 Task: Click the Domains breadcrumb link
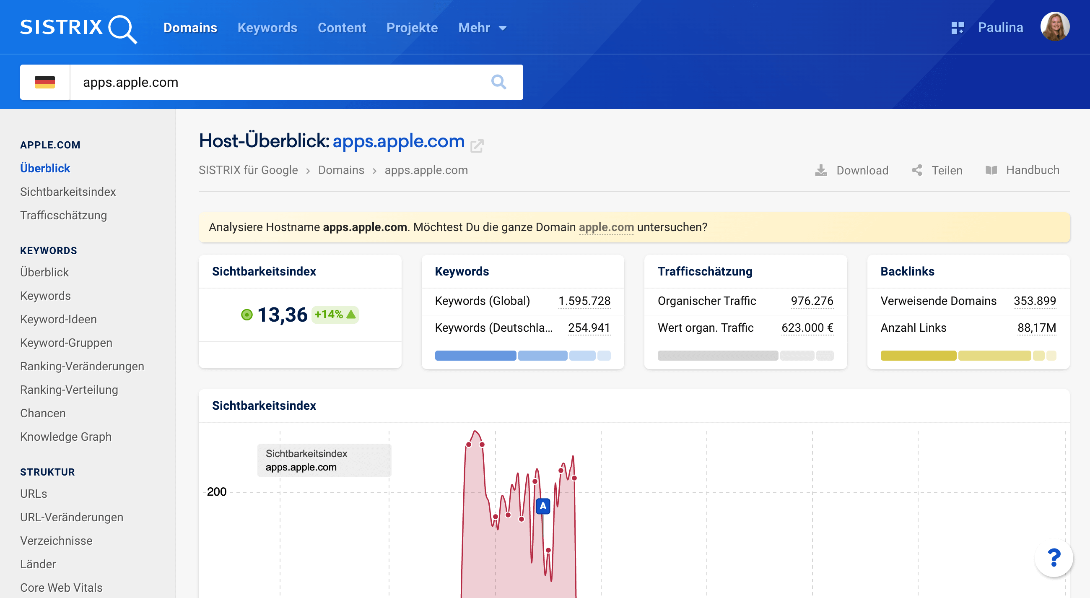click(x=340, y=170)
